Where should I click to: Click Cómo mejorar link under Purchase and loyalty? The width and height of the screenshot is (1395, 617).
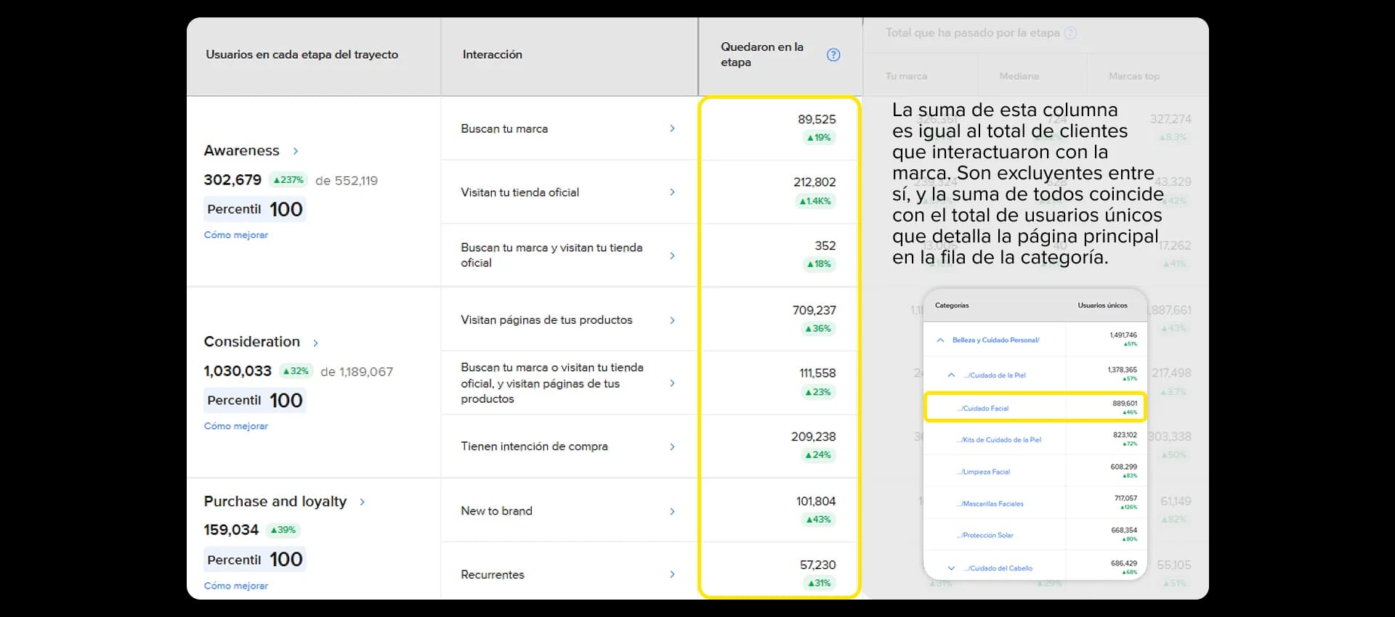(x=236, y=586)
